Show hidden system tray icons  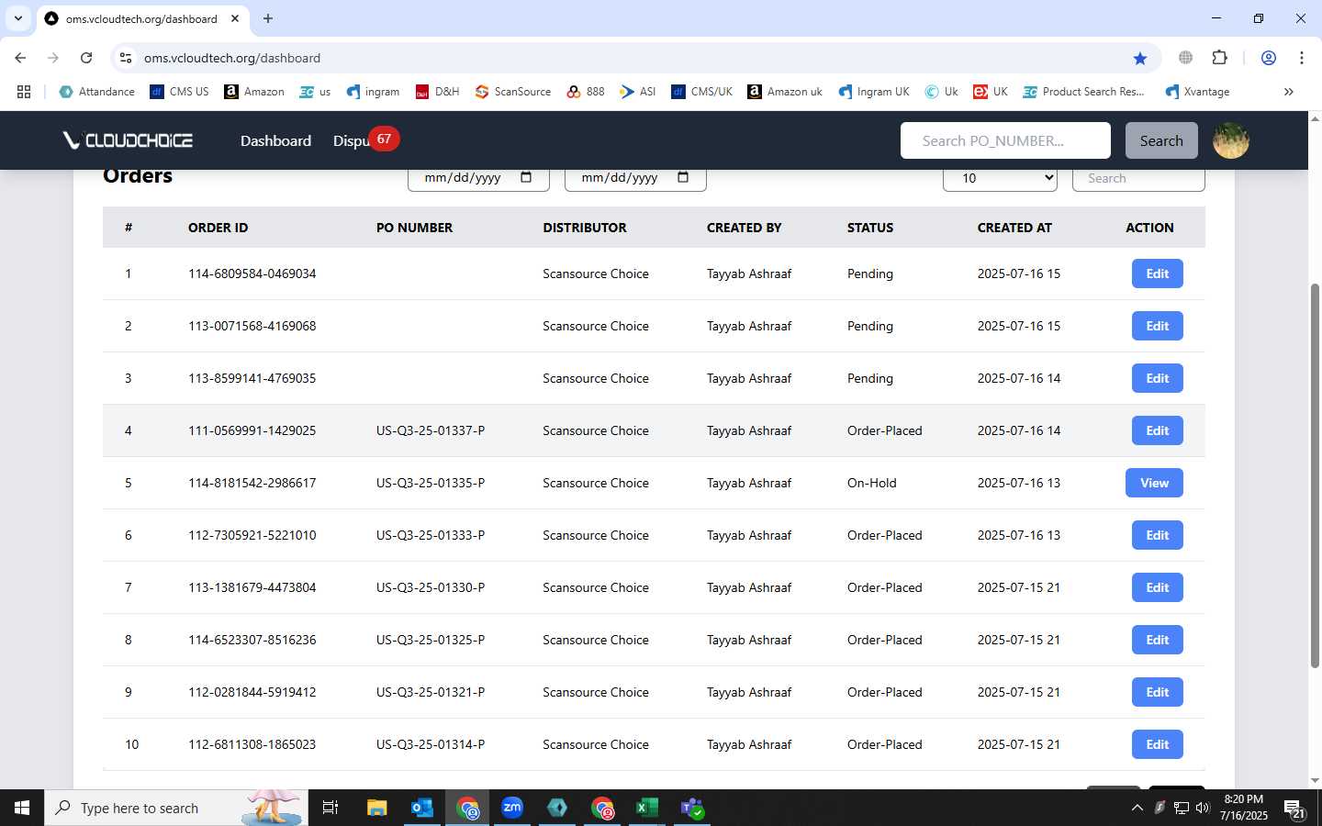click(1137, 808)
